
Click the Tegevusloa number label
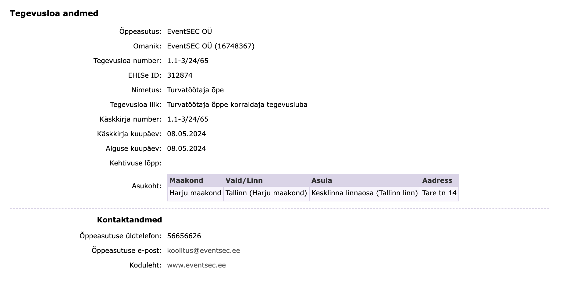coord(128,61)
